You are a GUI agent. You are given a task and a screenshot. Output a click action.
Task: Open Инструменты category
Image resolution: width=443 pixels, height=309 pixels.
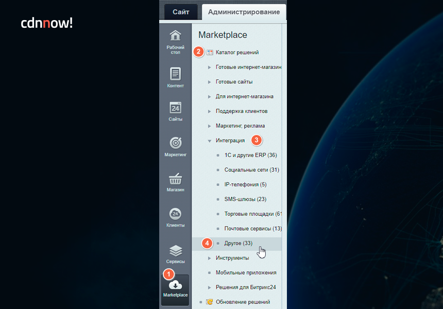coord(232,258)
